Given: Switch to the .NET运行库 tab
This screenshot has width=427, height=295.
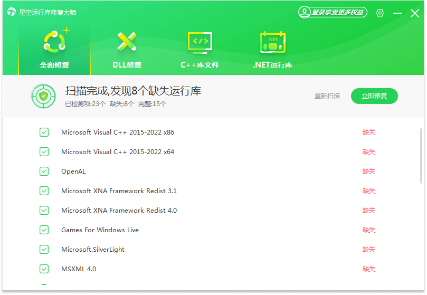Looking at the screenshot, I should (272, 65).
